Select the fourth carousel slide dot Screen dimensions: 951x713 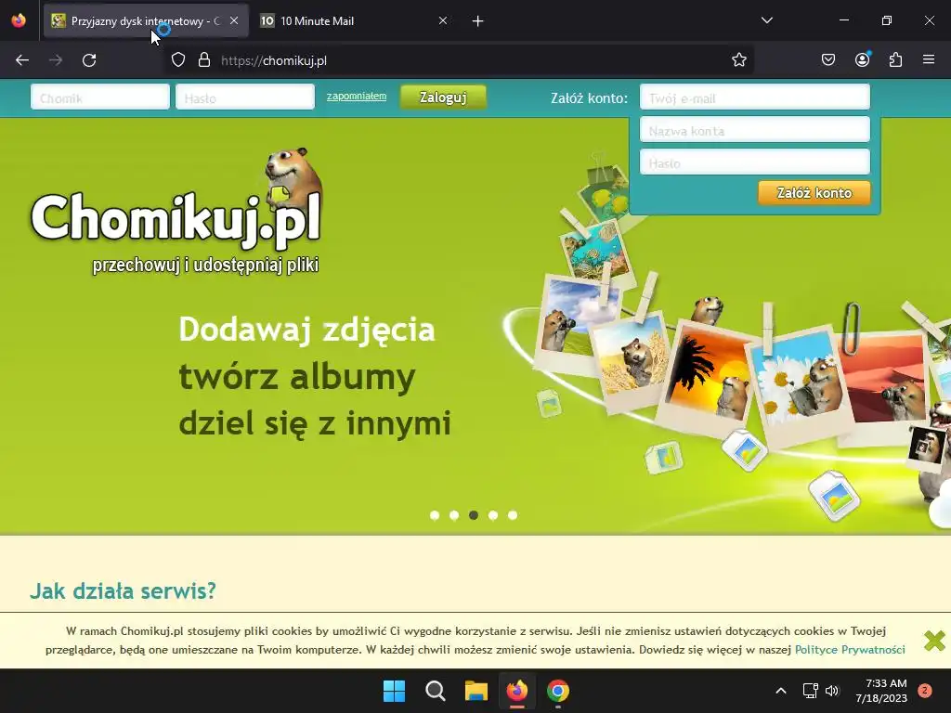(x=493, y=515)
